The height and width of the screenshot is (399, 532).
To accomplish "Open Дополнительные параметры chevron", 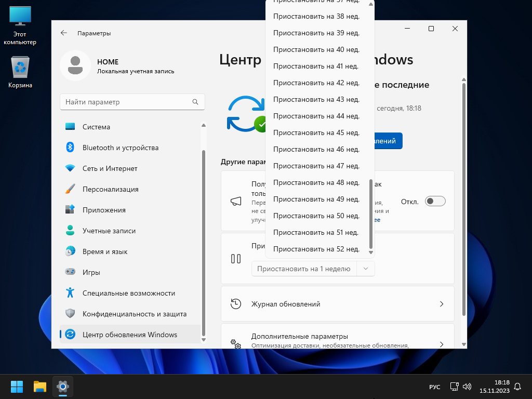I will (441, 344).
